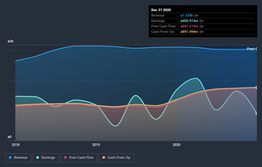The image size is (262, 167).
Task: Click the ø1.534b revenue value in tooltip
Action: coord(187,15)
